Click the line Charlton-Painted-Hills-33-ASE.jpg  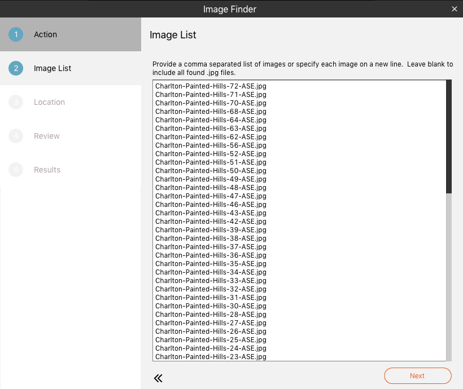click(211, 281)
